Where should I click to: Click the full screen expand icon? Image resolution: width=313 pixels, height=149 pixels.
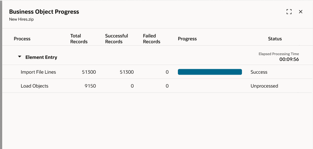point(289,12)
